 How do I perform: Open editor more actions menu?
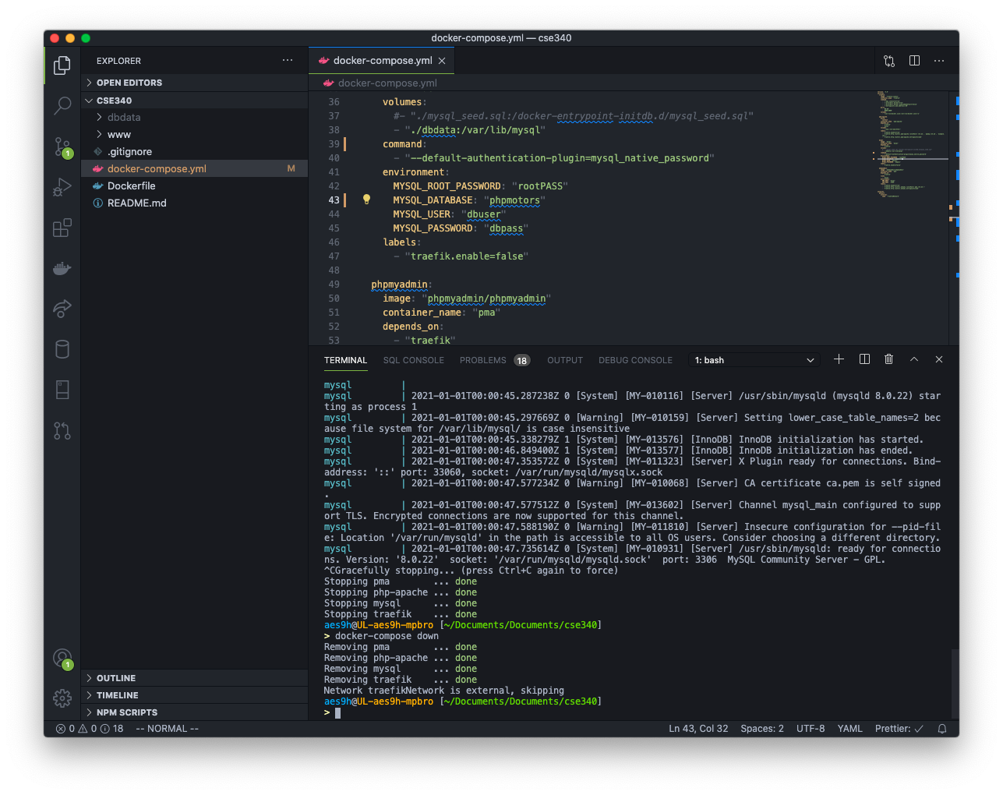pos(939,61)
